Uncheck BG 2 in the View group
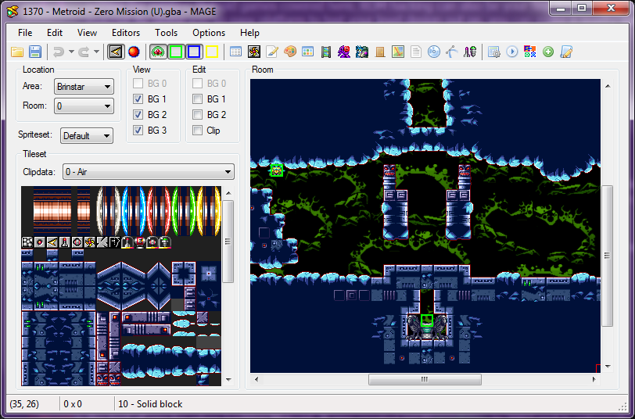This screenshot has width=635, height=419. click(138, 115)
